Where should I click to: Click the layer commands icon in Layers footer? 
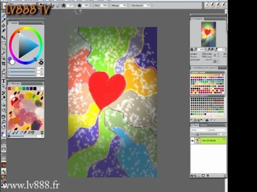coord(192,175)
